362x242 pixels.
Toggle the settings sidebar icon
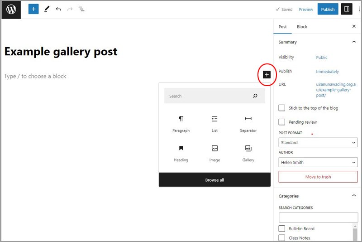(x=347, y=9)
